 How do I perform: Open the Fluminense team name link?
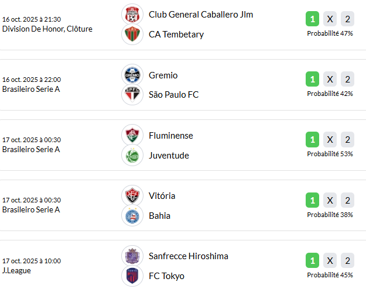click(171, 135)
